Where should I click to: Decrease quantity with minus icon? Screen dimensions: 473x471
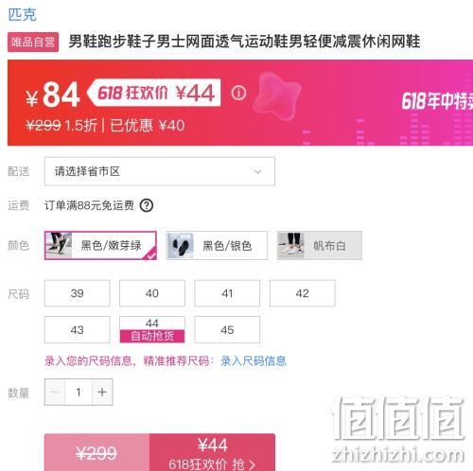tap(55, 392)
